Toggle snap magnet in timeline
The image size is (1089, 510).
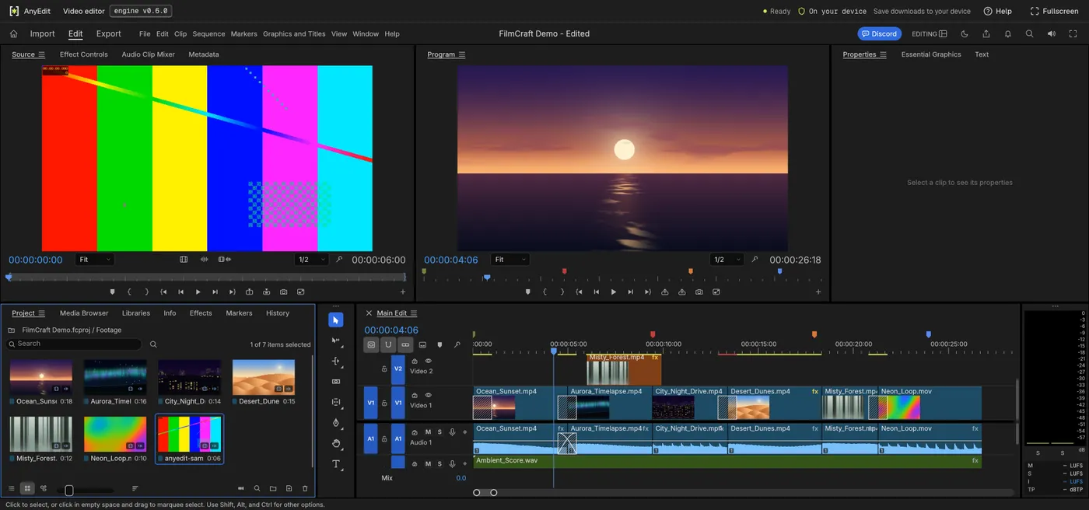[x=388, y=344]
